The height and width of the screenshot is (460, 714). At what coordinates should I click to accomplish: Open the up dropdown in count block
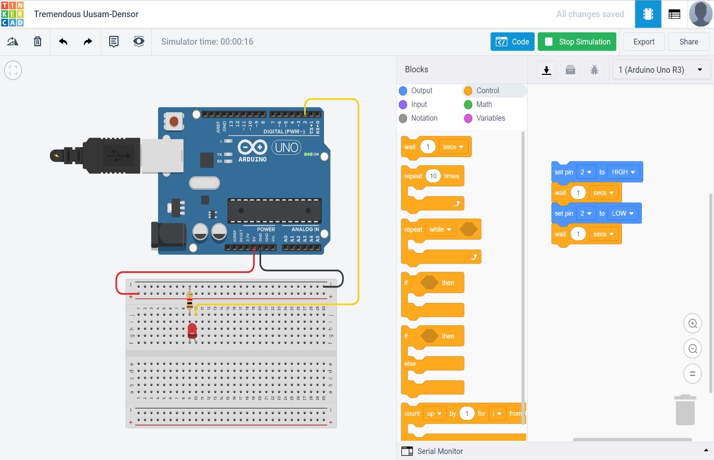click(x=434, y=414)
